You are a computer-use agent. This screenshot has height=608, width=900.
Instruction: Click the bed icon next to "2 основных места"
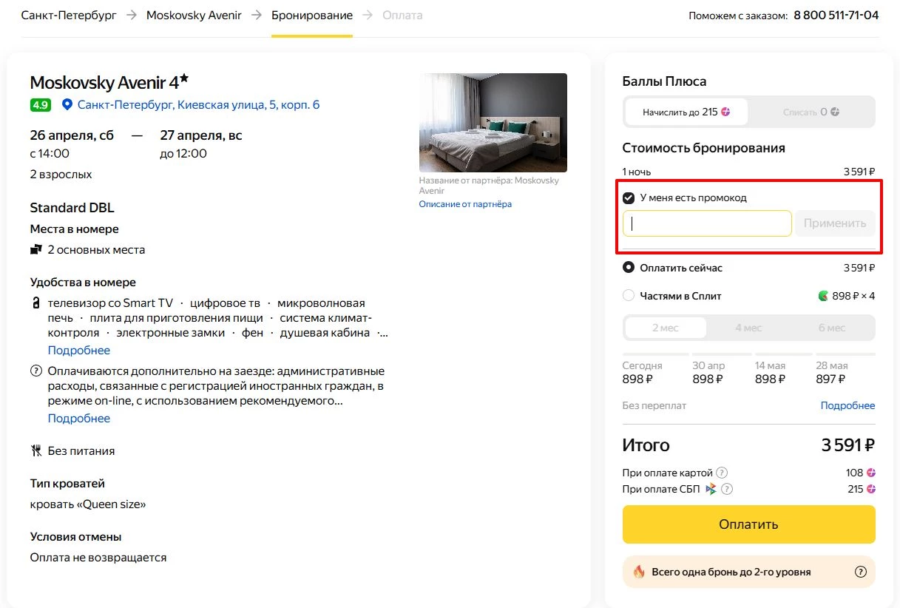(35, 249)
